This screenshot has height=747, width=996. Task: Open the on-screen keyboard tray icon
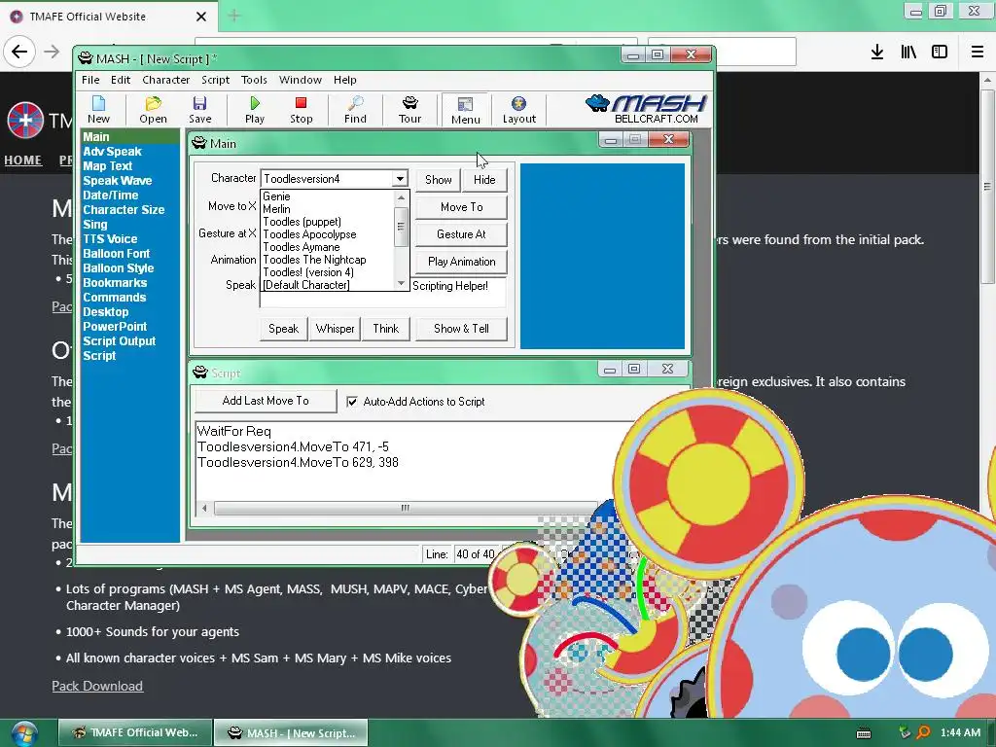pyautogui.click(x=864, y=733)
